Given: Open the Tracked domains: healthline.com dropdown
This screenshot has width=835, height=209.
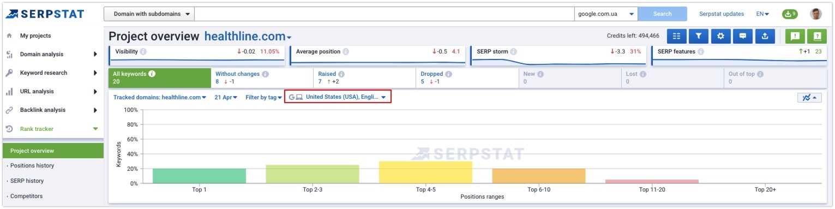Looking at the screenshot, I should [160, 98].
